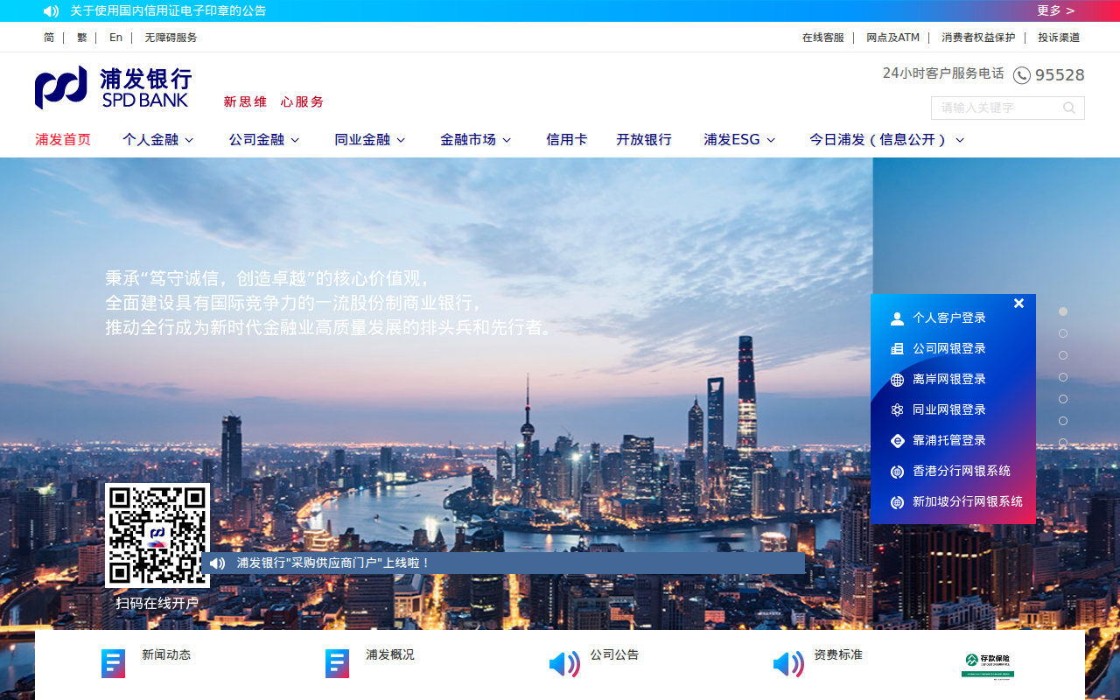Viewport: 1120px width, 700px height.
Task: Click the speaker icon beside the top announcement
Action: click(x=52, y=11)
